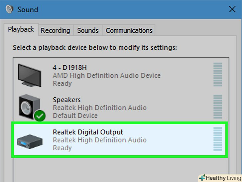Click the monitor icon for 4 - D1918H
The height and width of the screenshot is (182, 242).
(x=30, y=75)
